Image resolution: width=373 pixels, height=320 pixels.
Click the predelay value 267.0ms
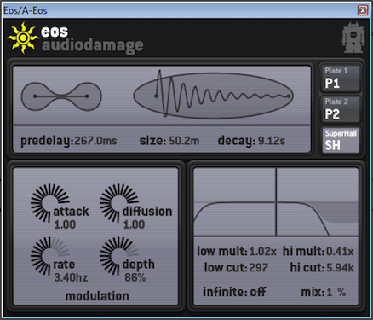95,141
